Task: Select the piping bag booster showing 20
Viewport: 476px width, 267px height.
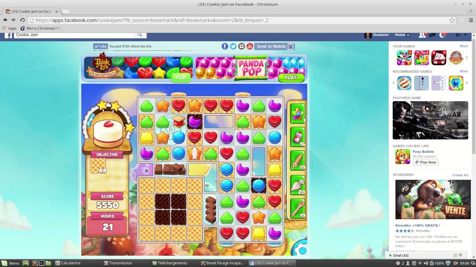Action: tap(297, 185)
